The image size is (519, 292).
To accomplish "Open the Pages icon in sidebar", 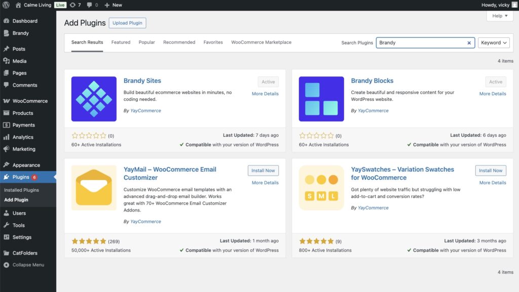I will 6,73.
